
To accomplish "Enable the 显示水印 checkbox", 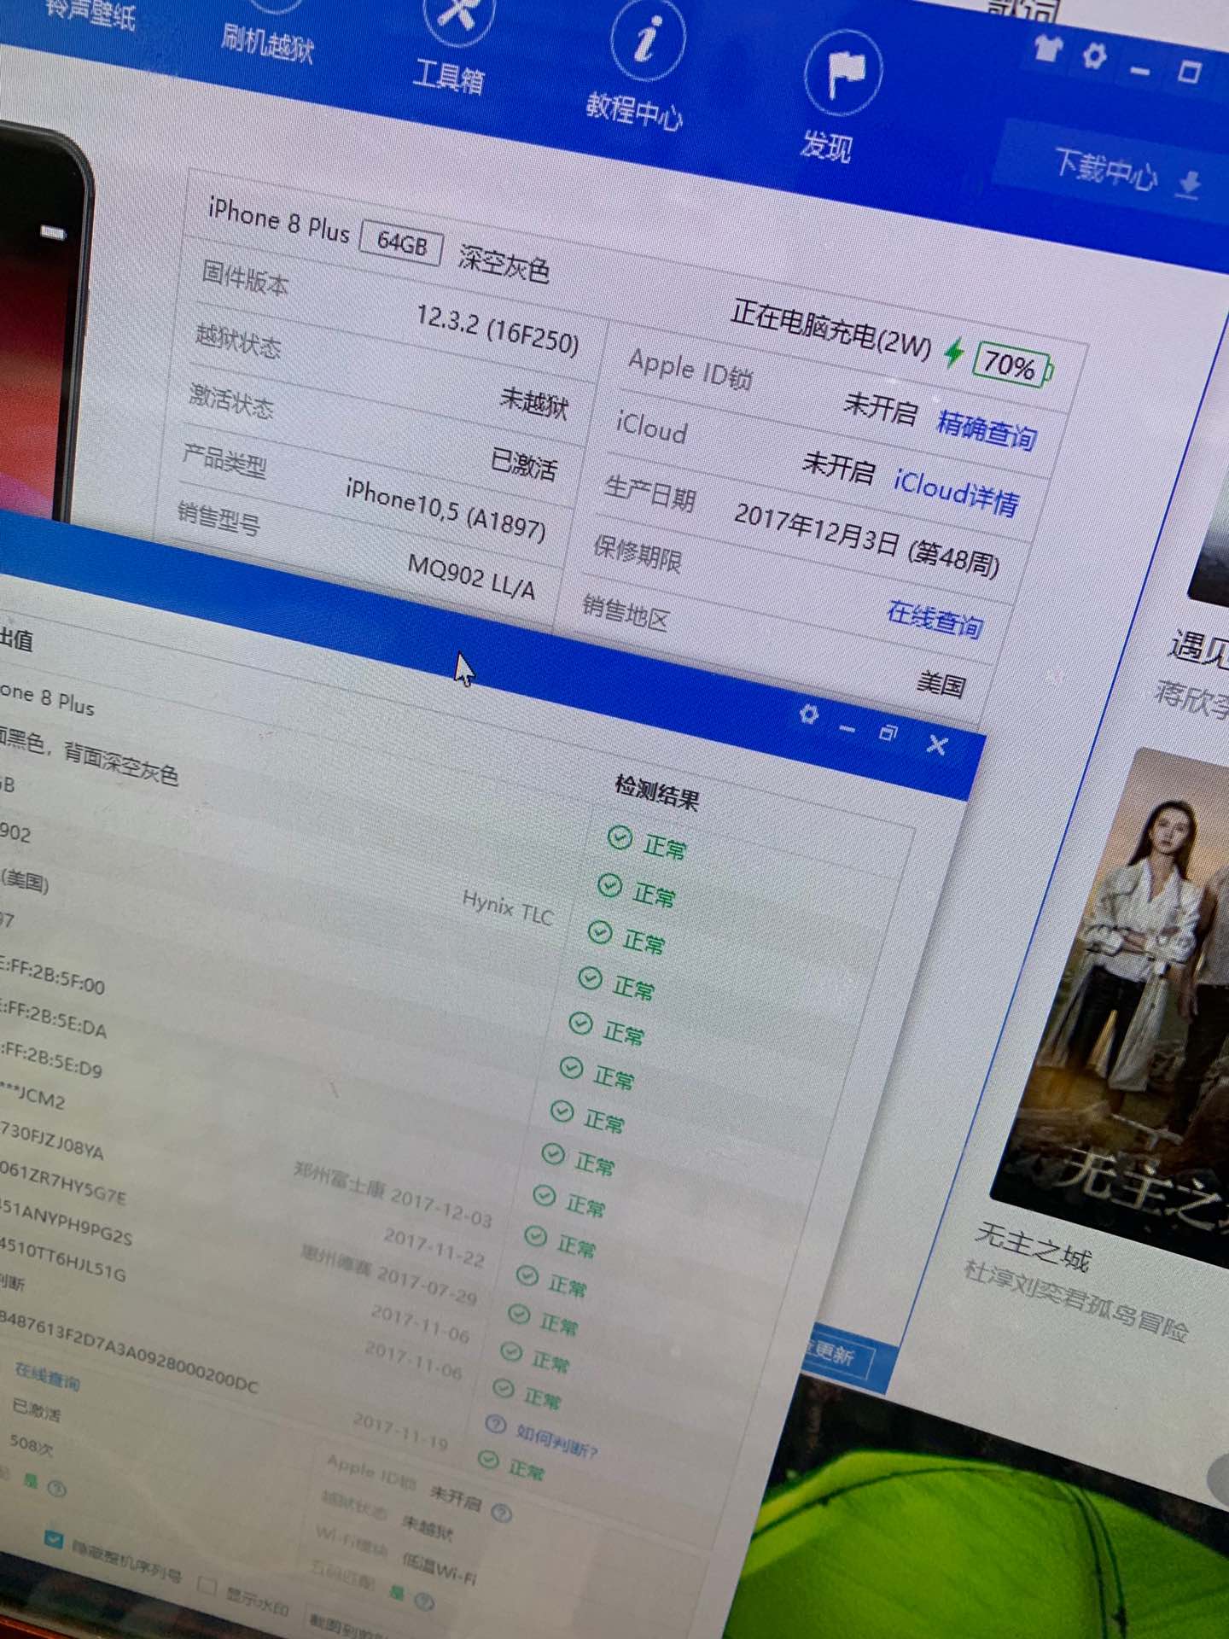I will (x=206, y=1585).
